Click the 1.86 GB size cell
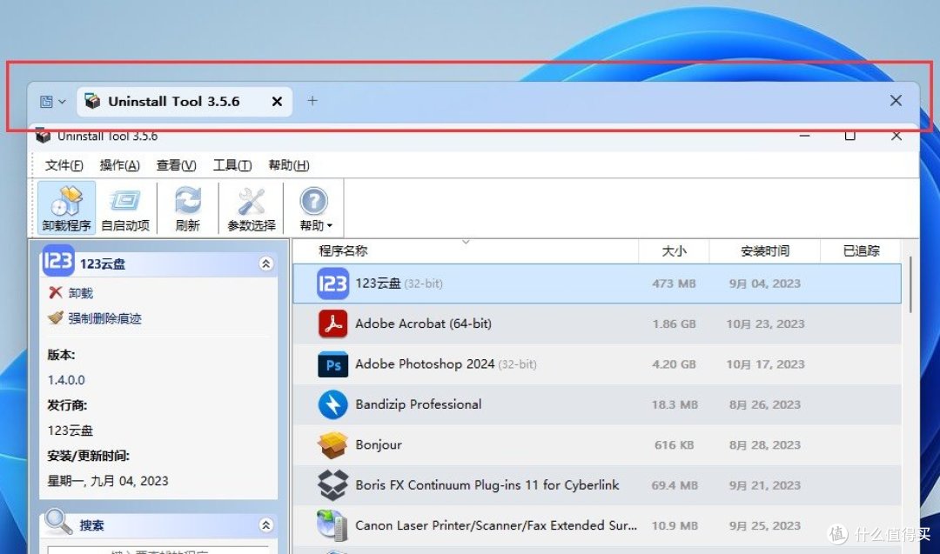Viewport: 940px width, 554px height. click(x=674, y=324)
